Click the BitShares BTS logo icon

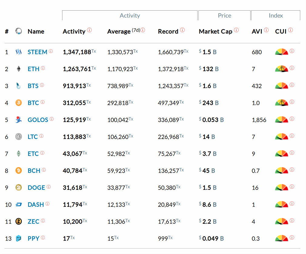click(18, 86)
